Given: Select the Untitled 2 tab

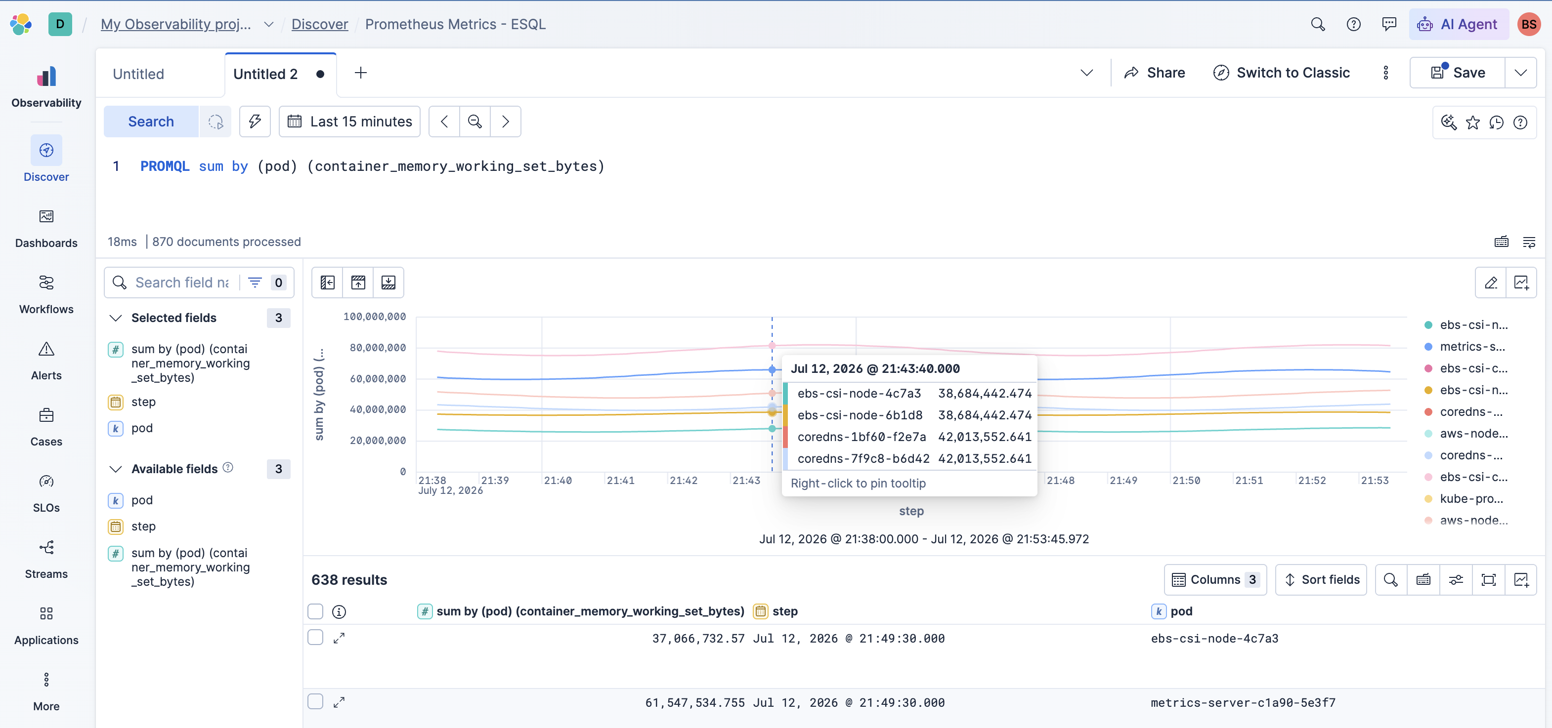Looking at the screenshot, I should (265, 74).
